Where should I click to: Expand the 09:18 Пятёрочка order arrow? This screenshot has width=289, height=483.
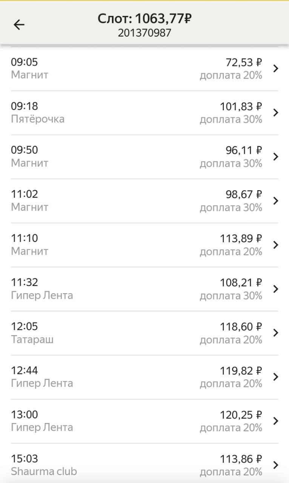[276, 112]
